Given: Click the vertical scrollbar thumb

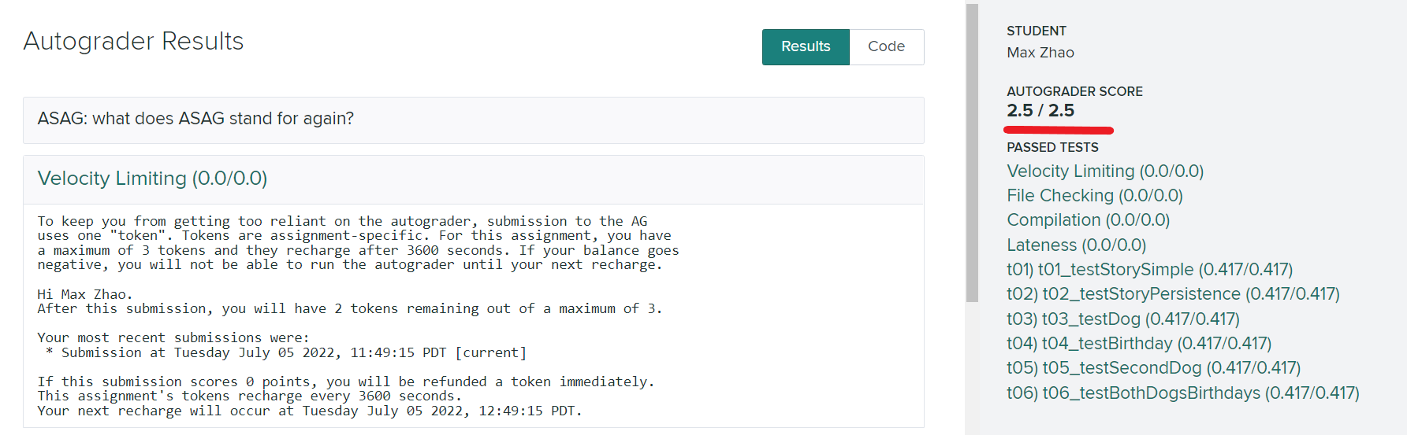Looking at the screenshot, I should (972, 153).
